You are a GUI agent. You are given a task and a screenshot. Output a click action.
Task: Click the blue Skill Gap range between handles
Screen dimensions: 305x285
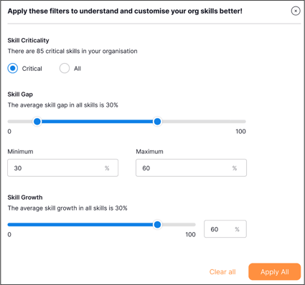98,122
